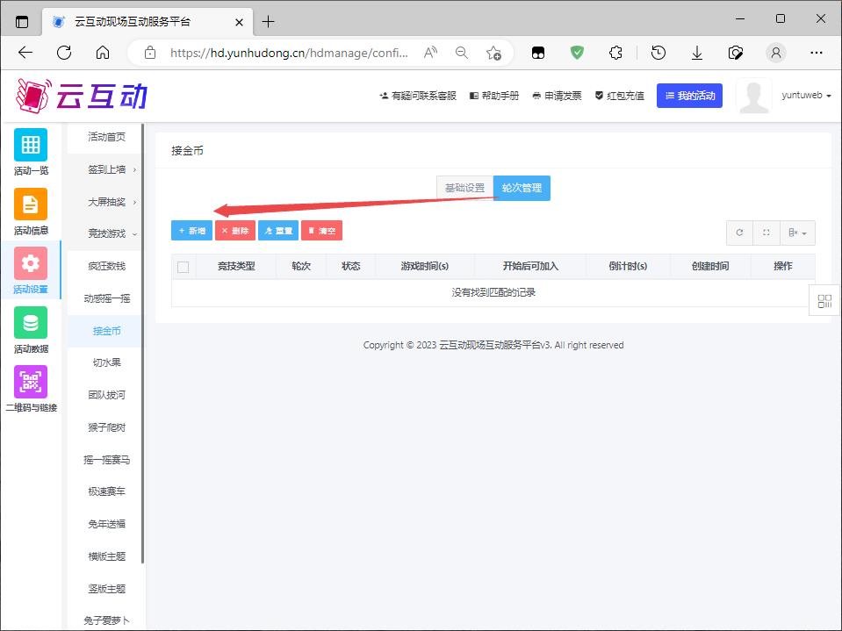Click the read aloud icon

point(430,53)
